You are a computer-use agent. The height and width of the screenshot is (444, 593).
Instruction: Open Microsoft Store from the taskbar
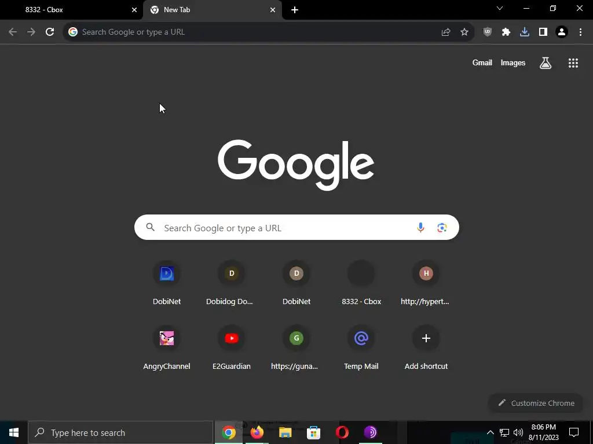[313, 432]
